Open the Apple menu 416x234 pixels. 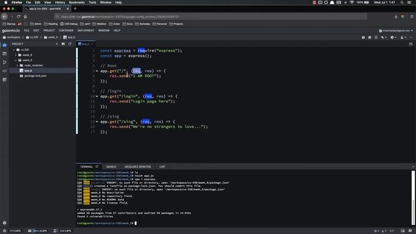pos(6,3)
